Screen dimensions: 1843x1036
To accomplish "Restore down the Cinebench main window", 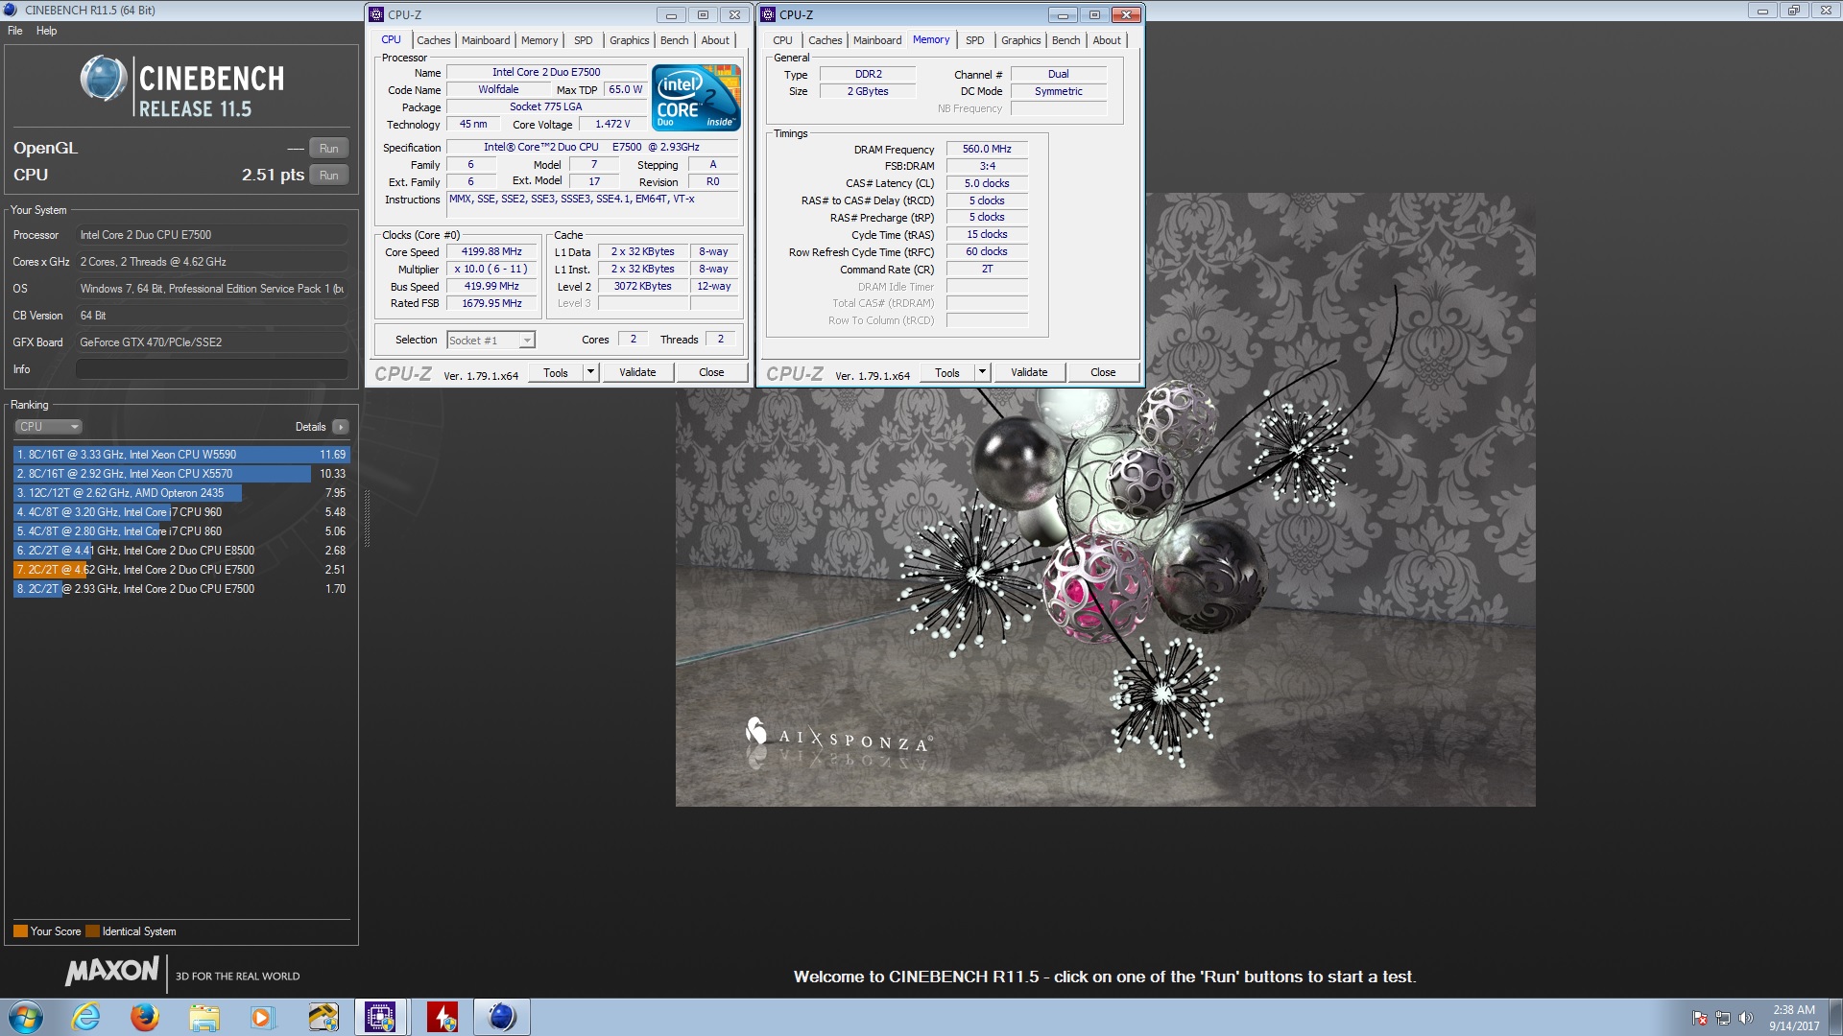I will (x=1793, y=11).
